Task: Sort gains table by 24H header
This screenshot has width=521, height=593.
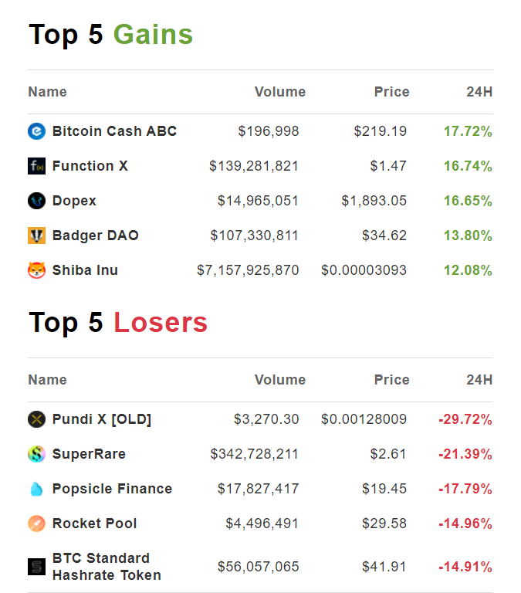Action: pos(479,92)
